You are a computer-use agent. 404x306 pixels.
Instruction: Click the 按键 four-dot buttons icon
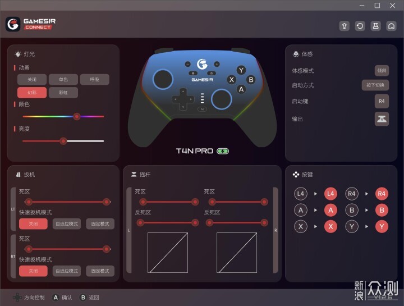pos(296,175)
